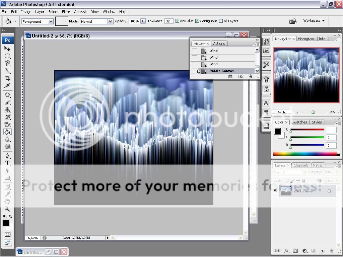Screen dimensions: 343x257
Task: Open the Opacity slider arrow in options bar
Action: tap(143, 21)
